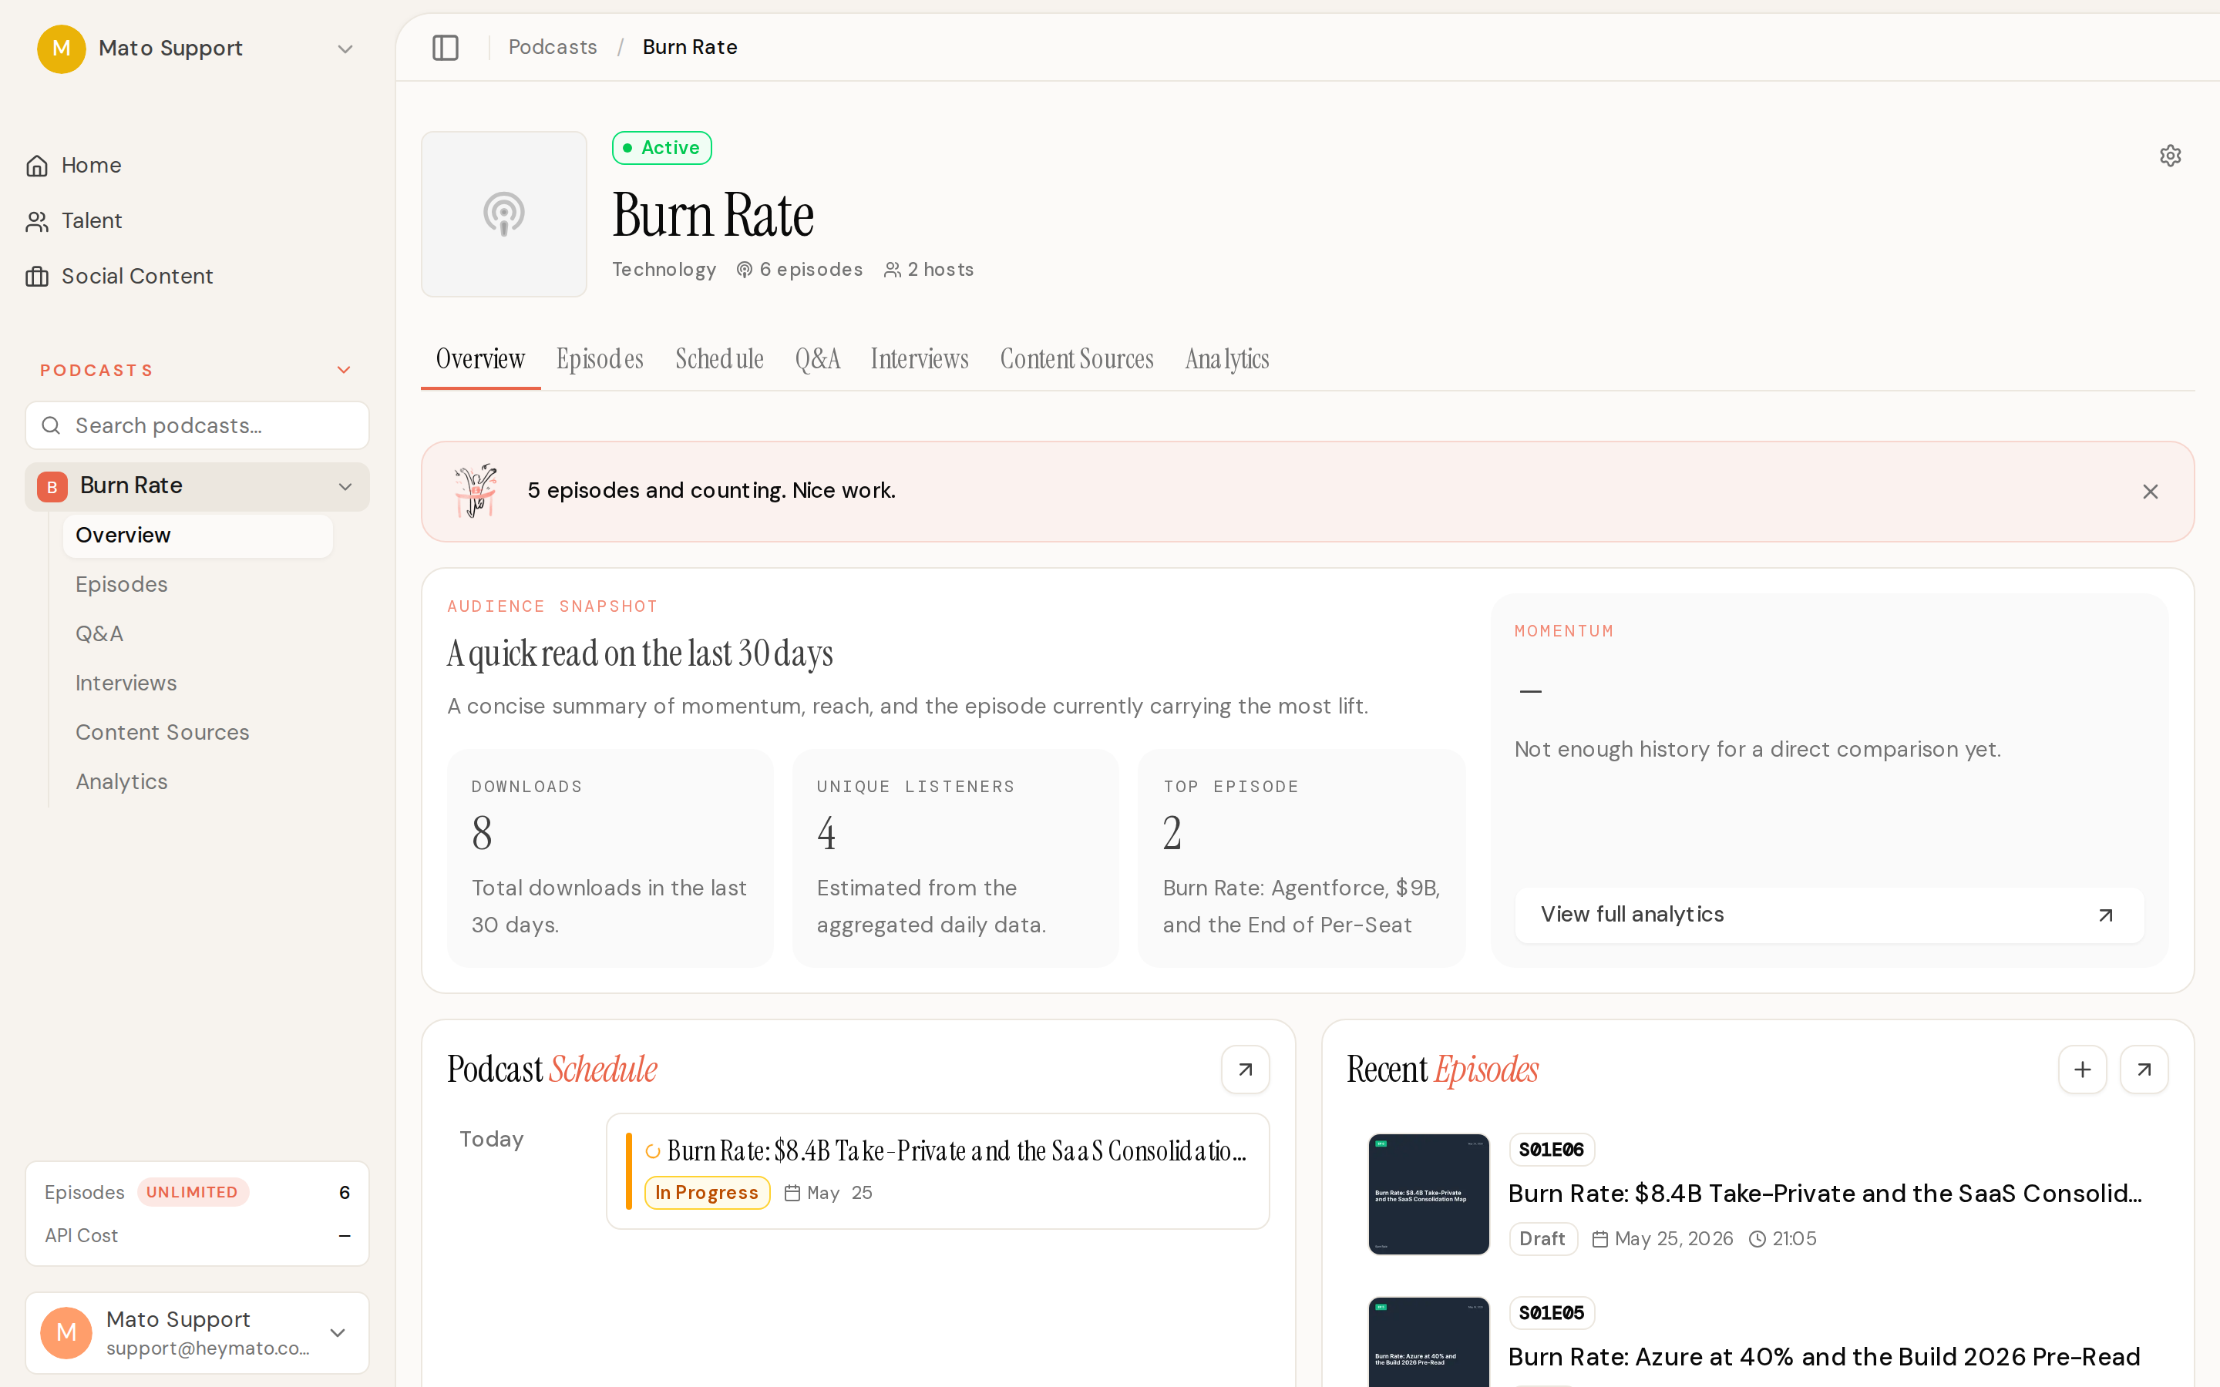Switch to the Q&A tab
2220x1387 pixels.
[x=817, y=358]
